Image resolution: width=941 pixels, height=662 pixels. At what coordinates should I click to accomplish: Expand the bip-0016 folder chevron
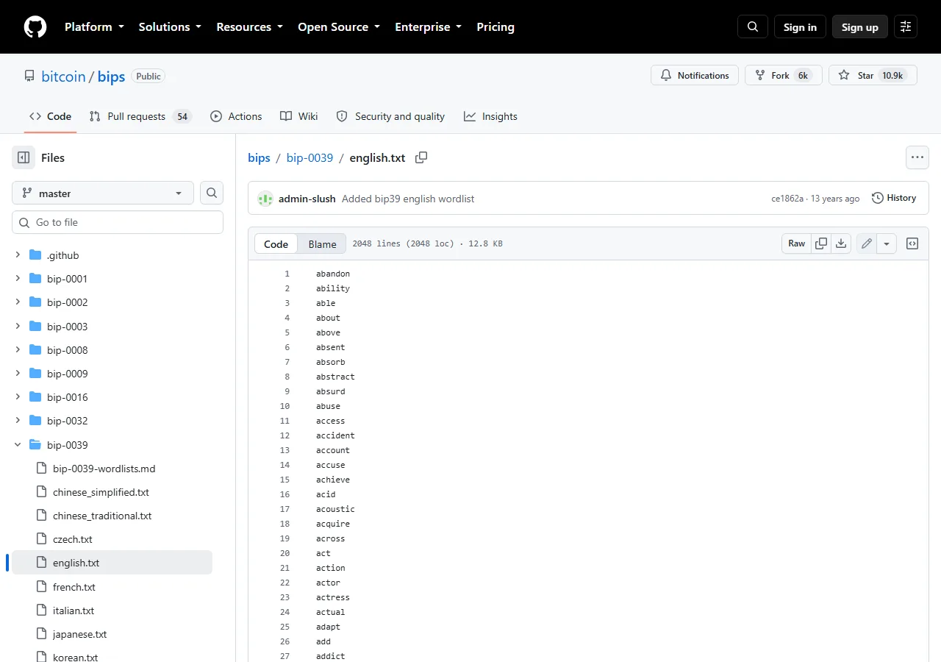pos(18,397)
